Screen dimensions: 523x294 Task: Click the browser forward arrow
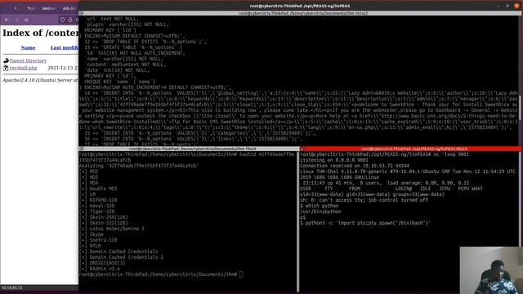click(x=17, y=20)
